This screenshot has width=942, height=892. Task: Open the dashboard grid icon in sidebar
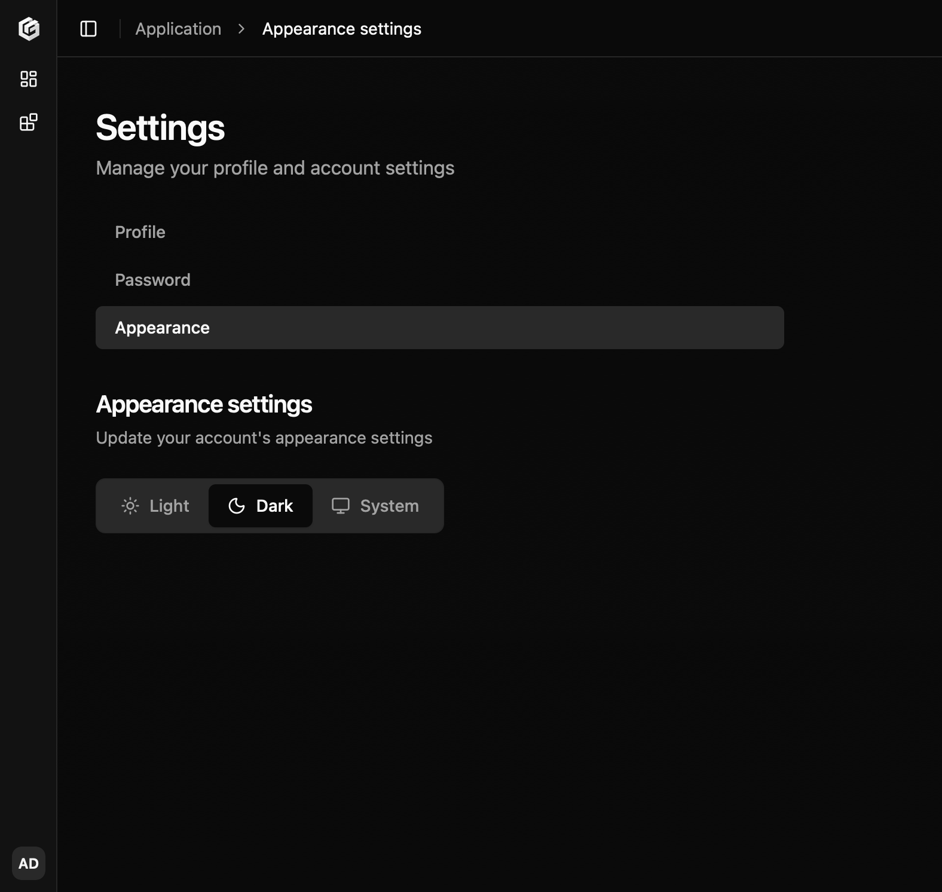click(29, 79)
